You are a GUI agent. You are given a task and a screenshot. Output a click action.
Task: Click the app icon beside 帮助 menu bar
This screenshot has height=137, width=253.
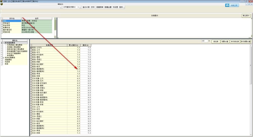(x=2, y=4)
